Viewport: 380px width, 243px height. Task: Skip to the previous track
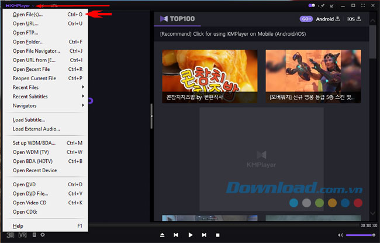pyautogui.click(x=176, y=235)
